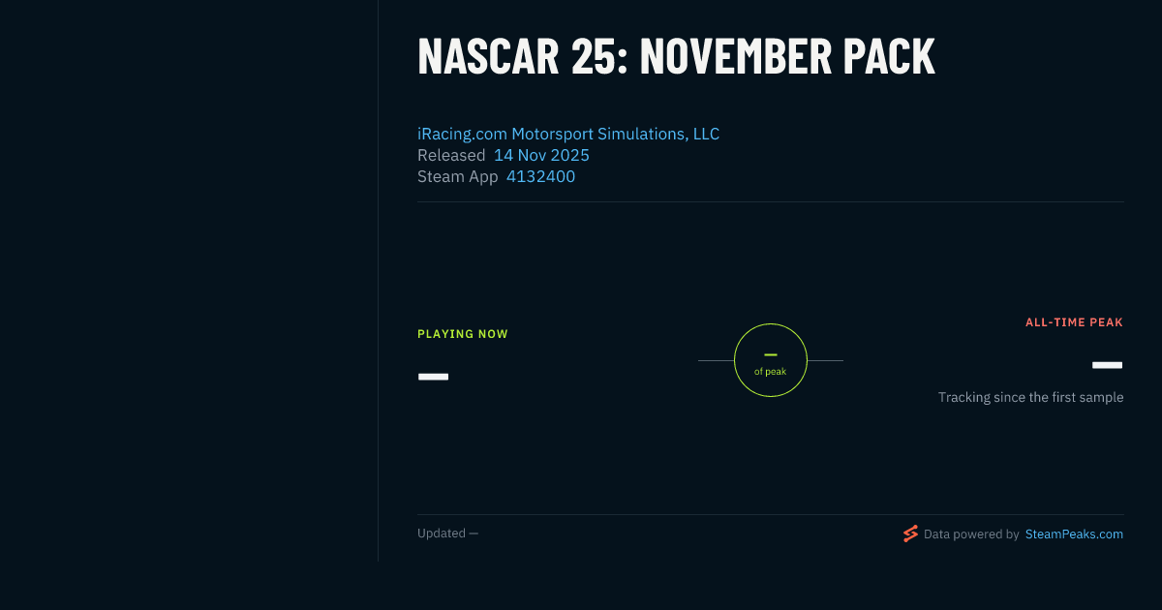Click the 14 Nov 2025 release date
The image size is (1162, 610).
click(x=541, y=155)
